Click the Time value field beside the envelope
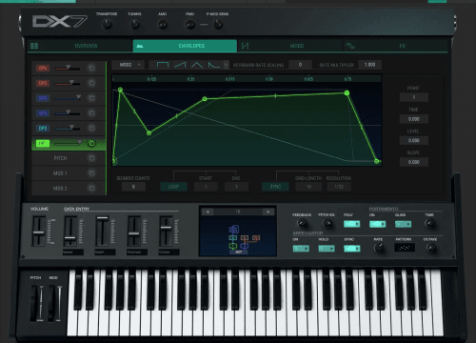The height and width of the screenshot is (343, 476). [414, 119]
